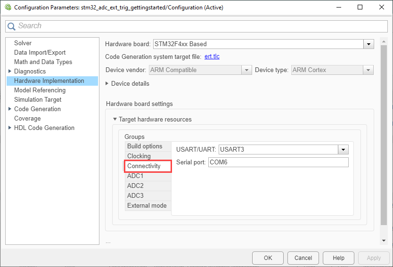Click the vertical scrollbar down arrow

tap(384, 240)
